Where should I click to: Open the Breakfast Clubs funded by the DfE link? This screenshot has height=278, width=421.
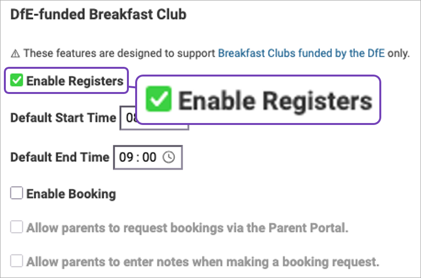pyautogui.click(x=301, y=53)
